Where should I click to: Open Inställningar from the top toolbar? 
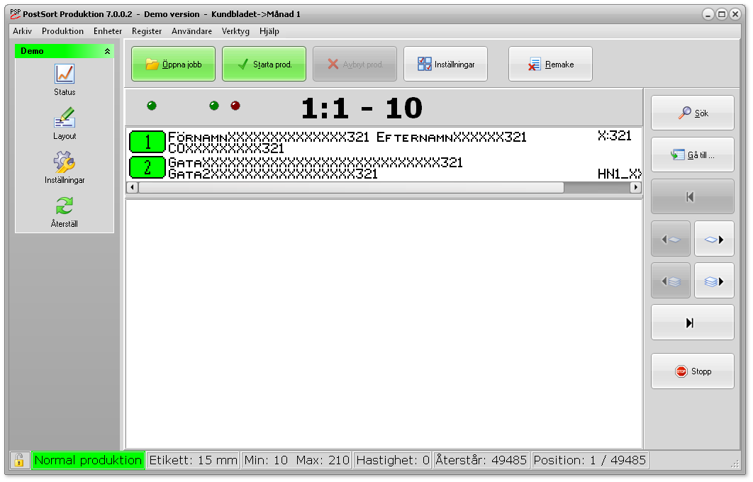click(446, 64)
